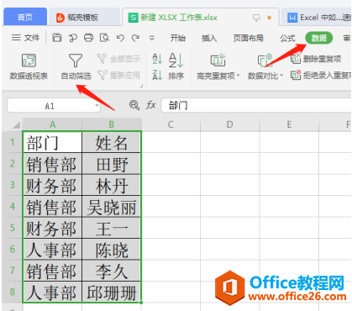Enable 自动筛选 auto filter

click(76, 66)
